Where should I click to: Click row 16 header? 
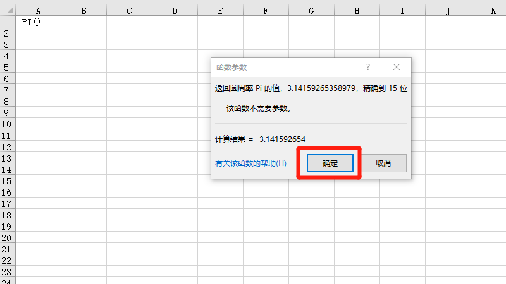pos(7,192)
